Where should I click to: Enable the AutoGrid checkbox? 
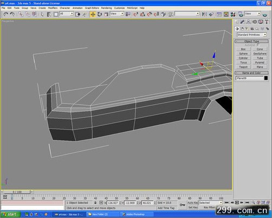[258, 45]
